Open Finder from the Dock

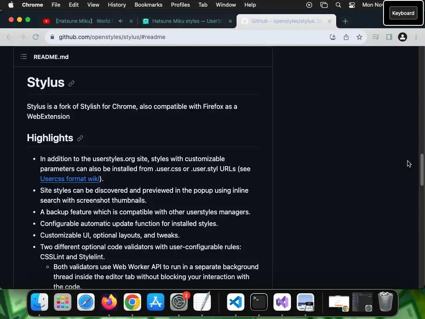39,302
